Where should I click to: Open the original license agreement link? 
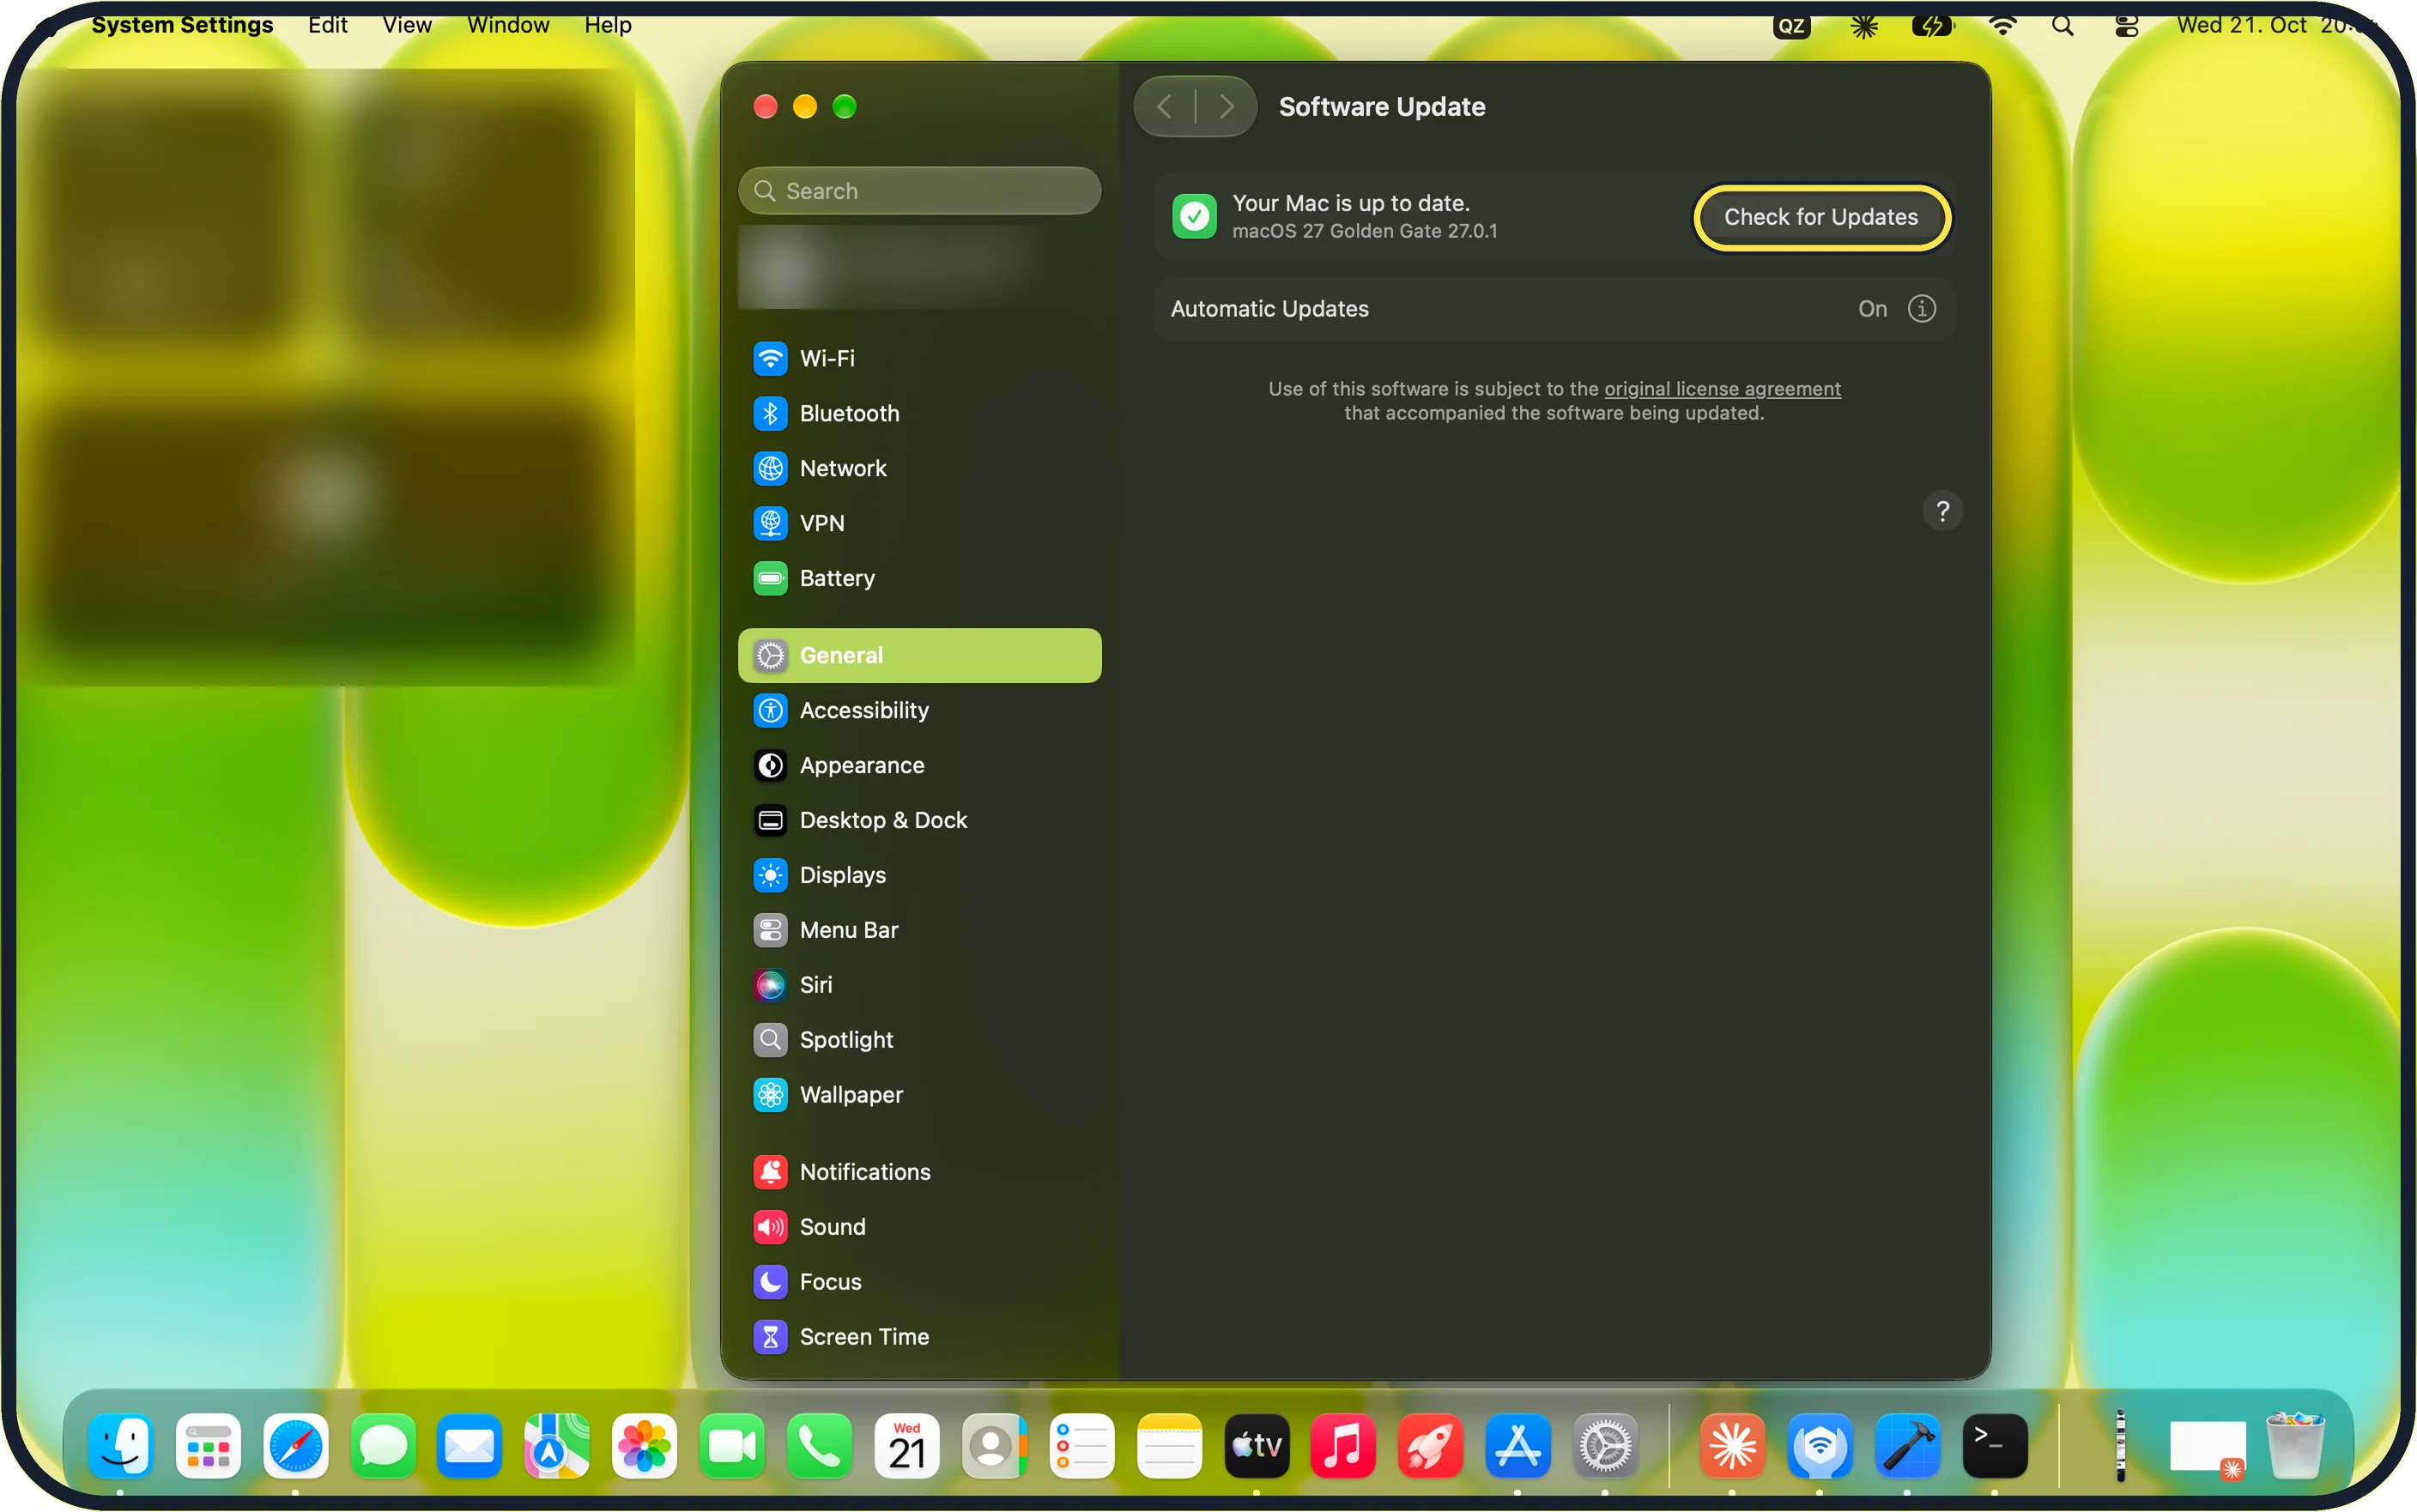[1722, 389]
